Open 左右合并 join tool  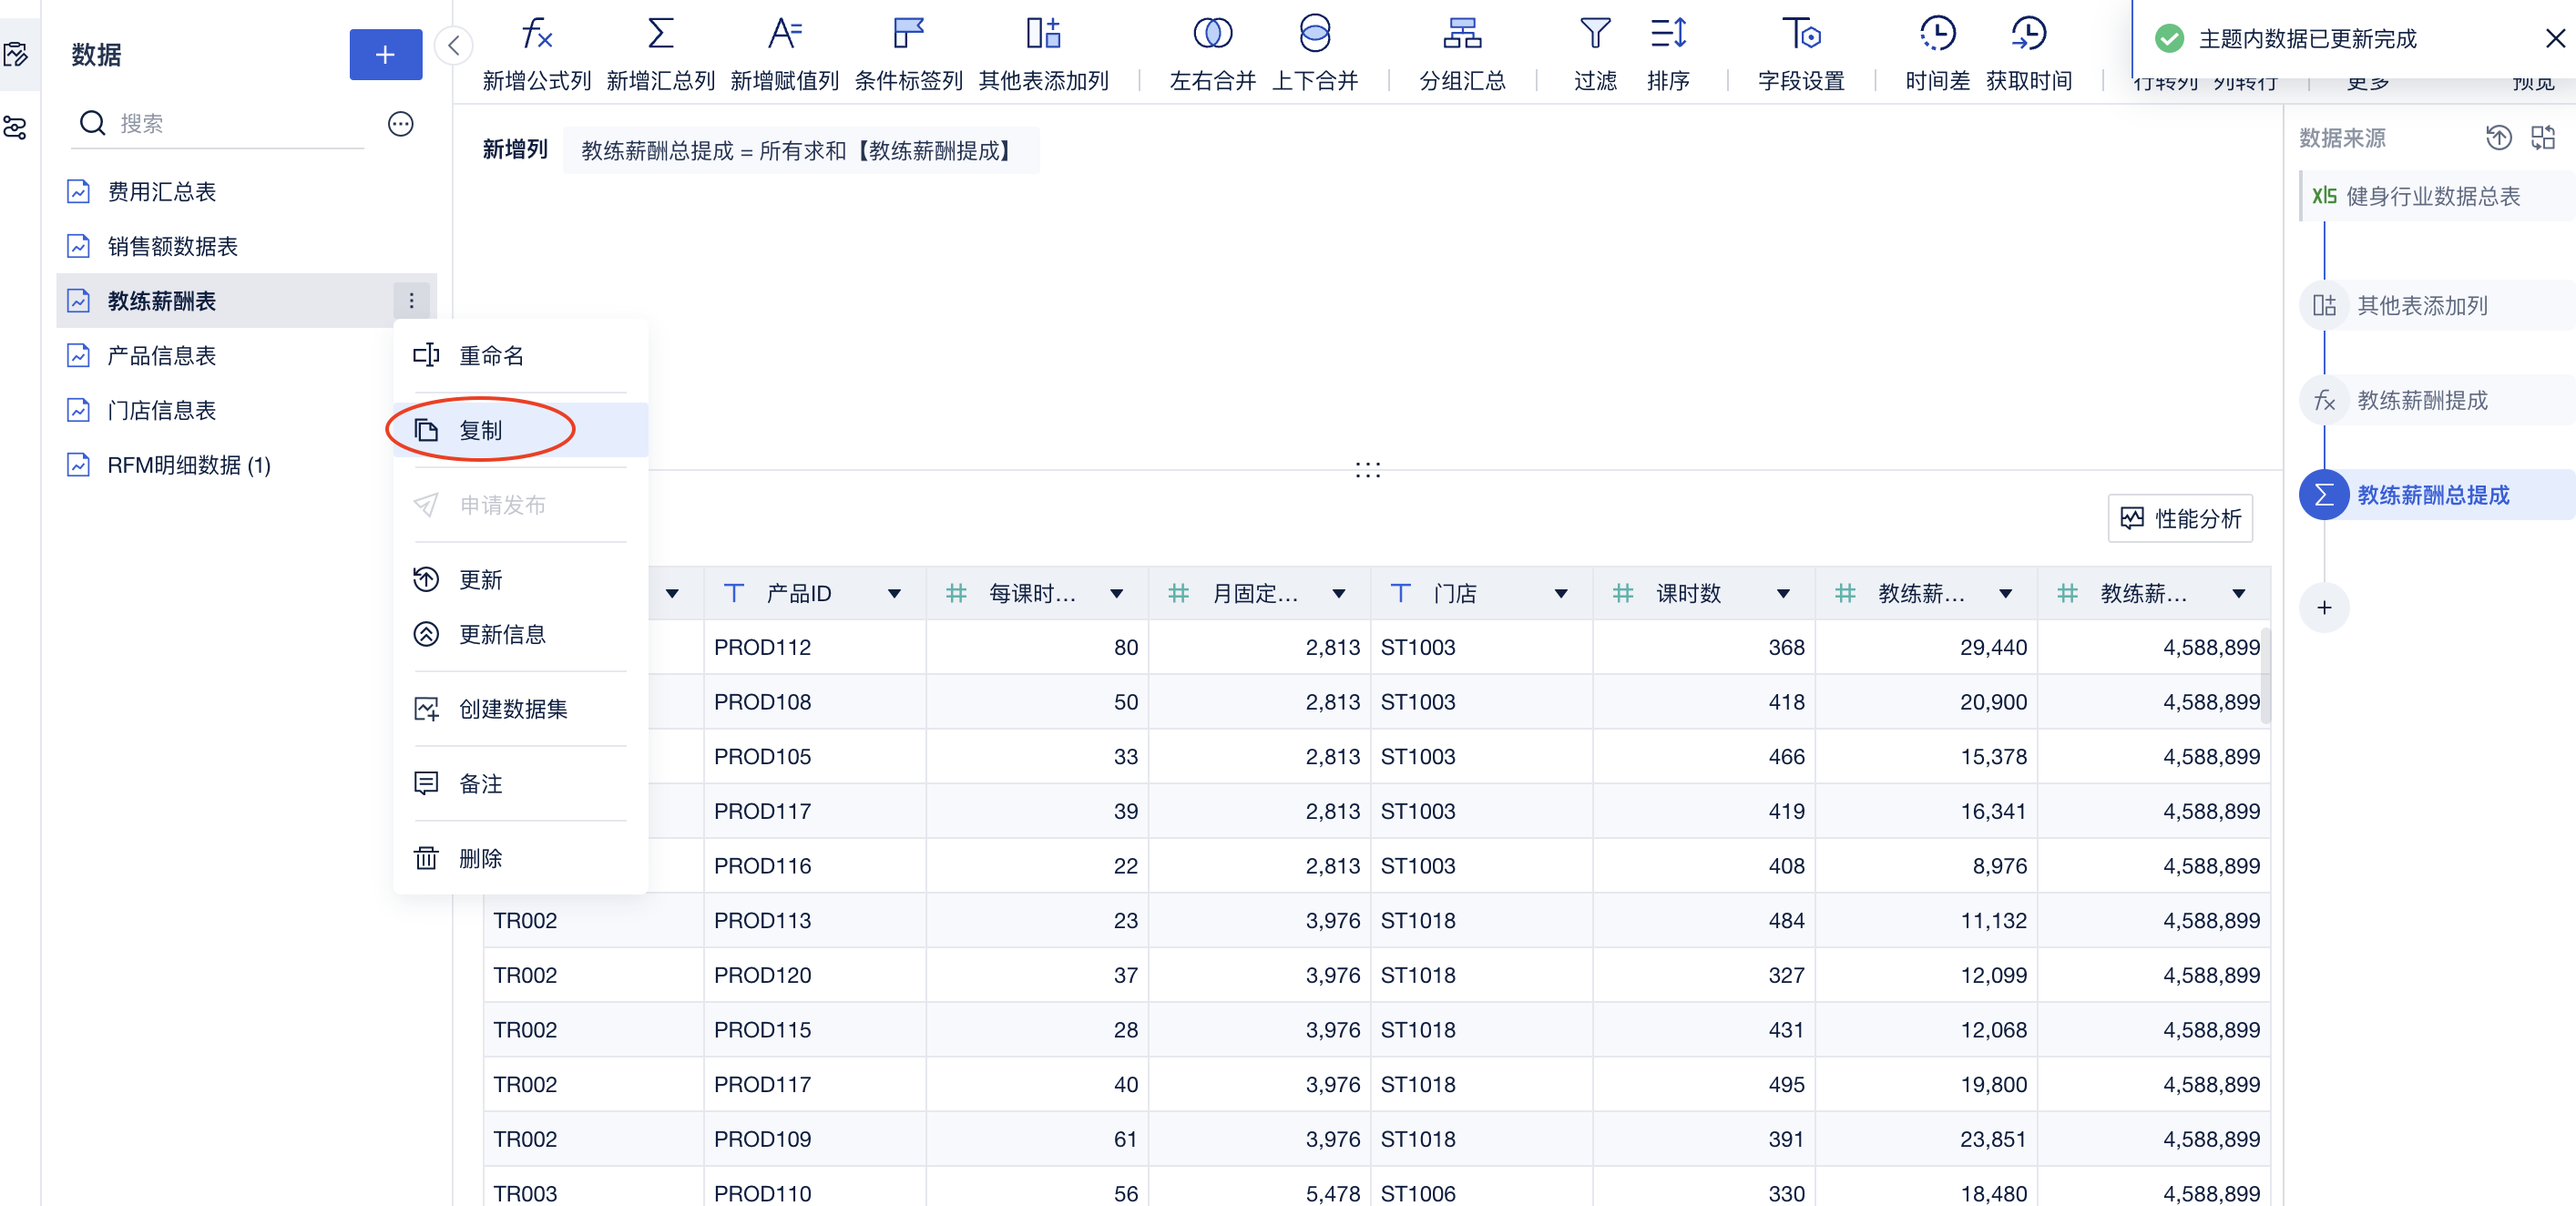click(x=1212, y=35)
